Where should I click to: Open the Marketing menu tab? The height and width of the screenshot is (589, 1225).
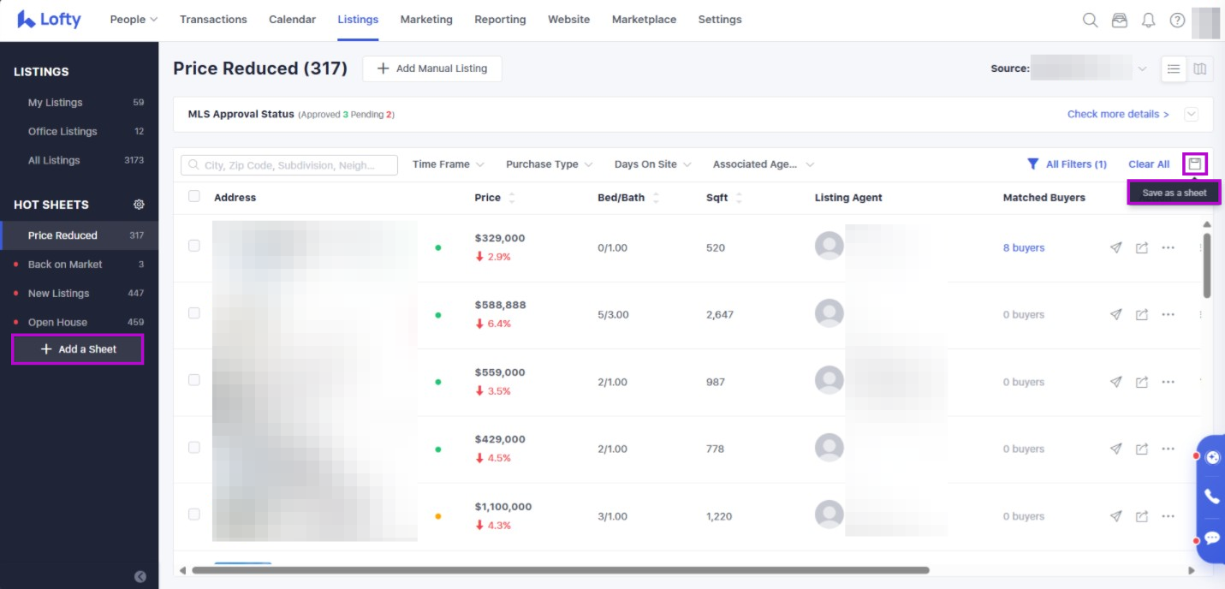point(426,20)
